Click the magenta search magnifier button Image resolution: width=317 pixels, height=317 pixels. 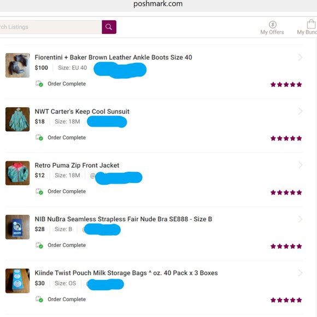[109, 27]
